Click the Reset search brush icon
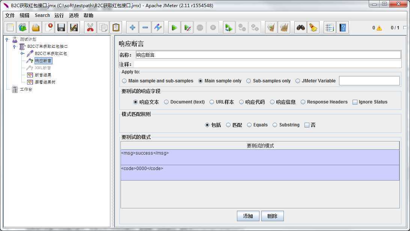 [313, 27]
